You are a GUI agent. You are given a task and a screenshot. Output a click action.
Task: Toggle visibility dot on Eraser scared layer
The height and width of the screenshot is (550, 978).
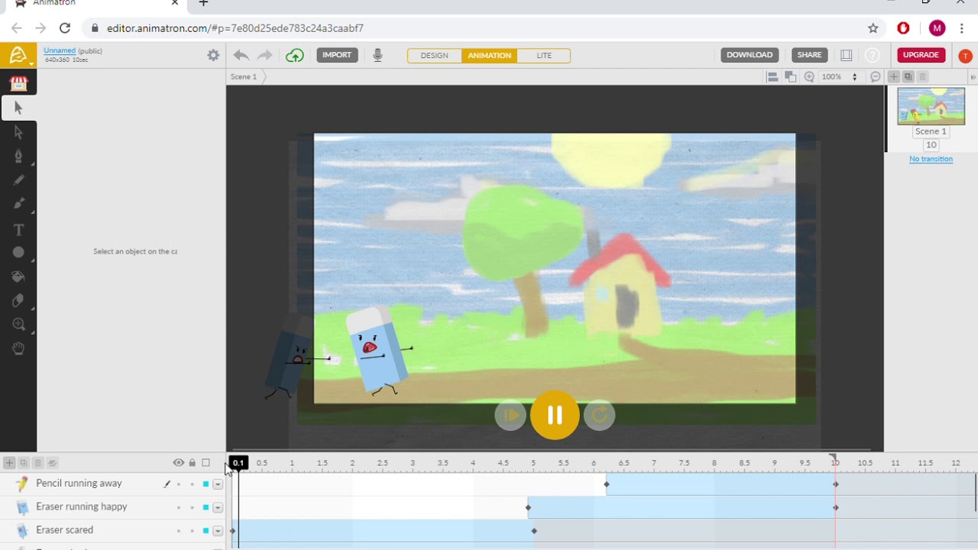click(x=179, y=531)
